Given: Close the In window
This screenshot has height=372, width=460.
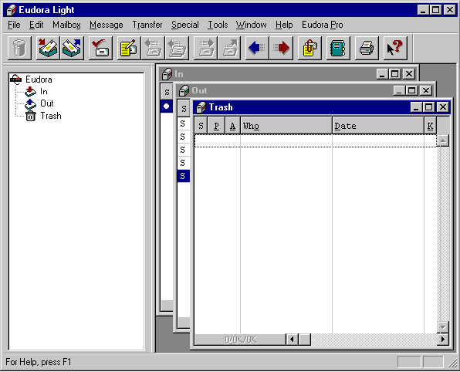Looking at the screenshot, I should [x=409, y=74].
